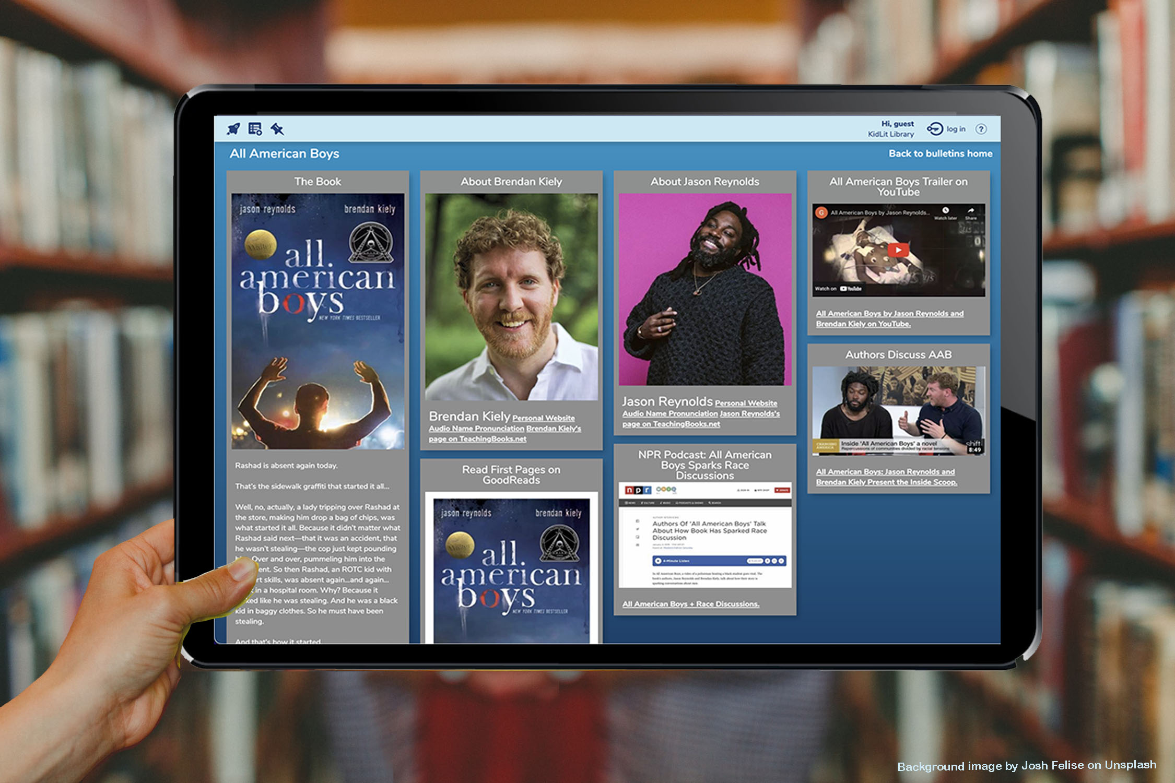Open the Audio Name Pronunciation link under Brendan Kiely

476,429
